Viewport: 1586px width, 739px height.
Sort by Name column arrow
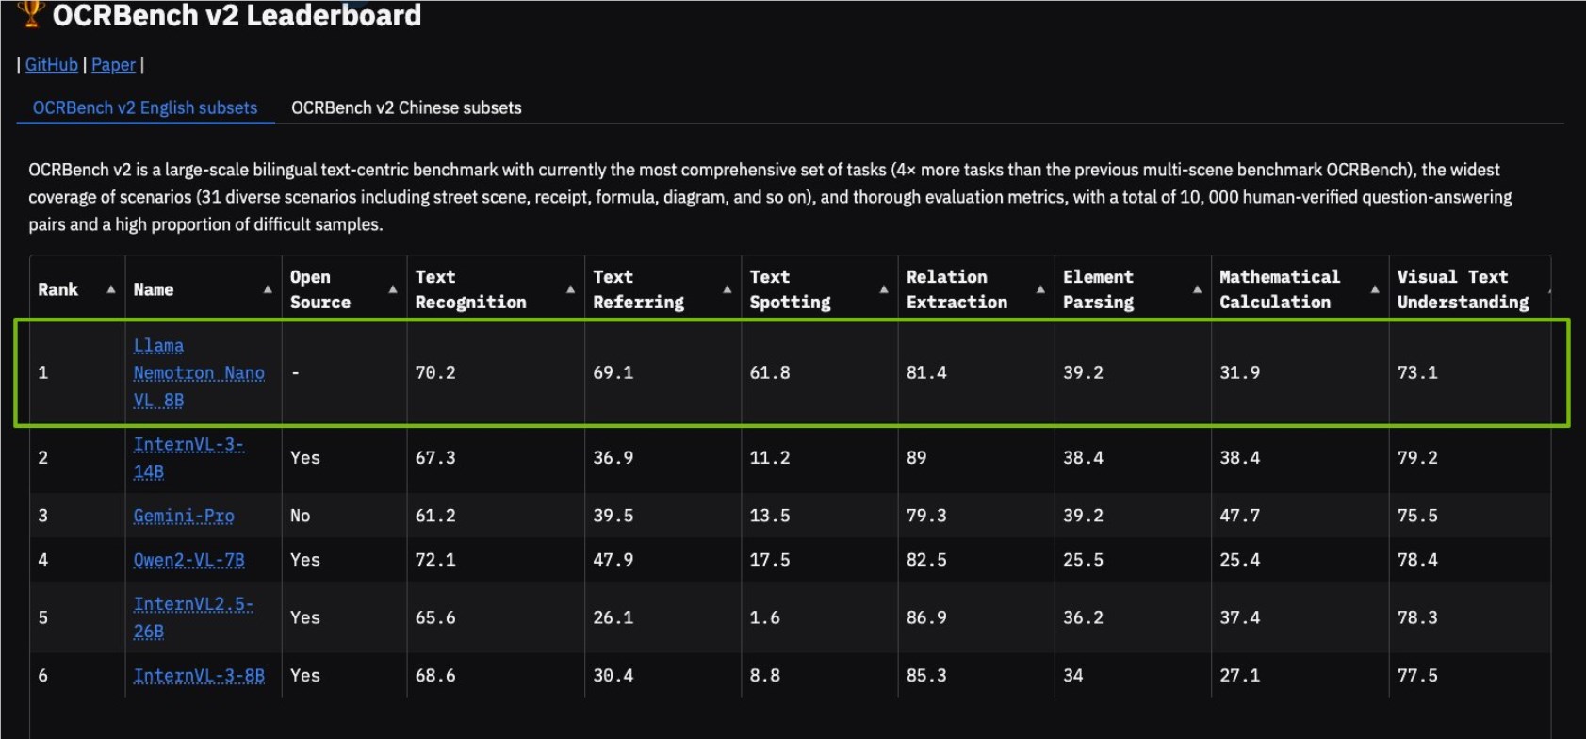click(268, 289)
